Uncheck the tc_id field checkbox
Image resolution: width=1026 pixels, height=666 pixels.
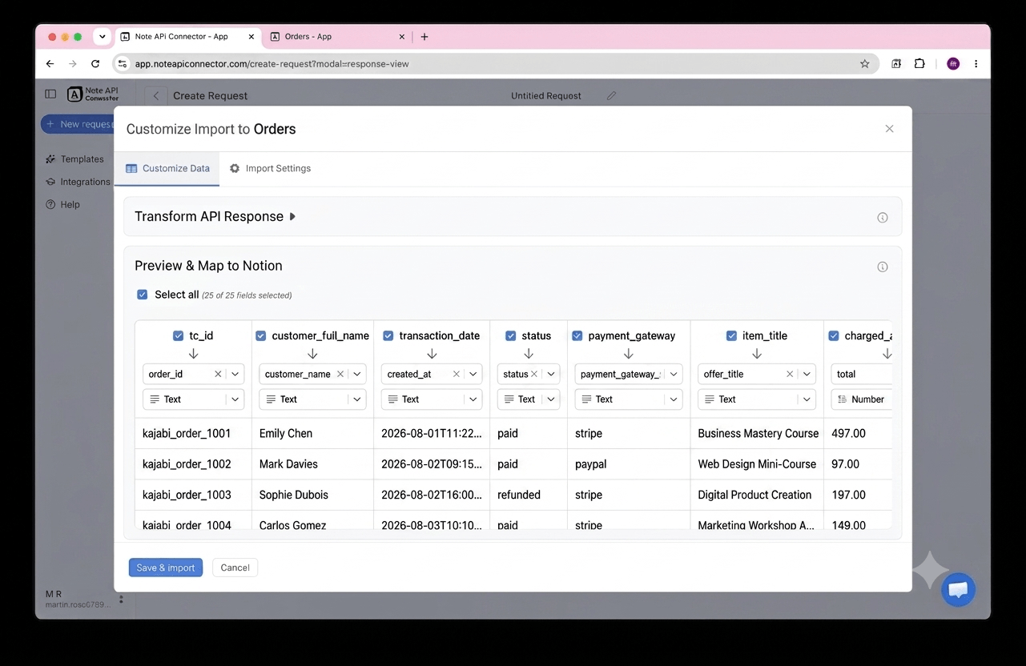(179, 336)
